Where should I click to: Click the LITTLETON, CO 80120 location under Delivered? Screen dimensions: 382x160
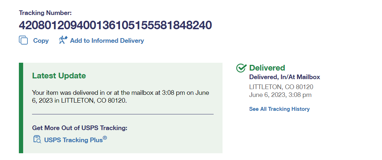coord(281,87)
